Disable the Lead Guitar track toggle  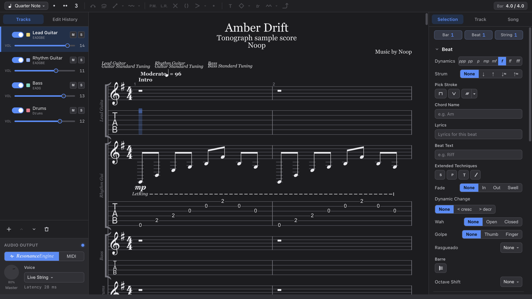click(18, 35)
